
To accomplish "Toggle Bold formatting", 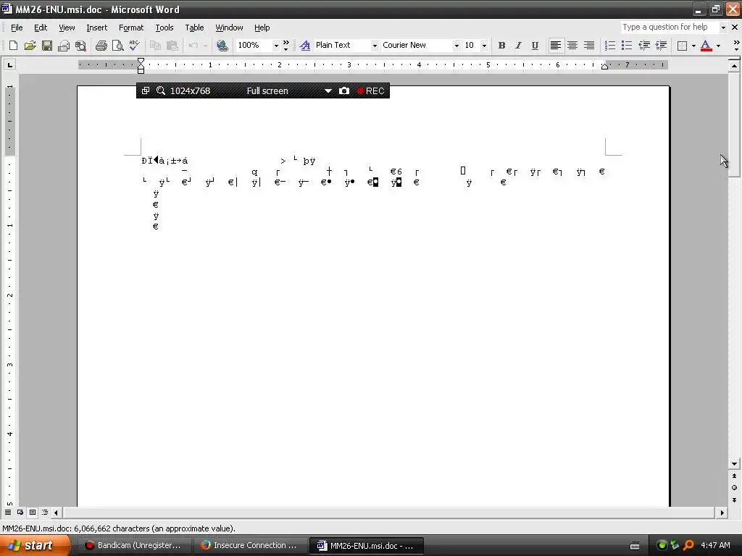I will (501, 46).
